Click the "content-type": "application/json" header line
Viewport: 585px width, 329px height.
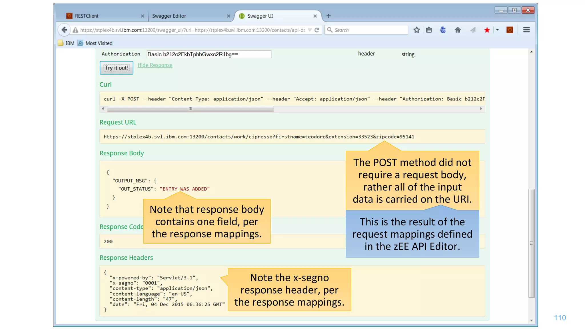point(161,288)
